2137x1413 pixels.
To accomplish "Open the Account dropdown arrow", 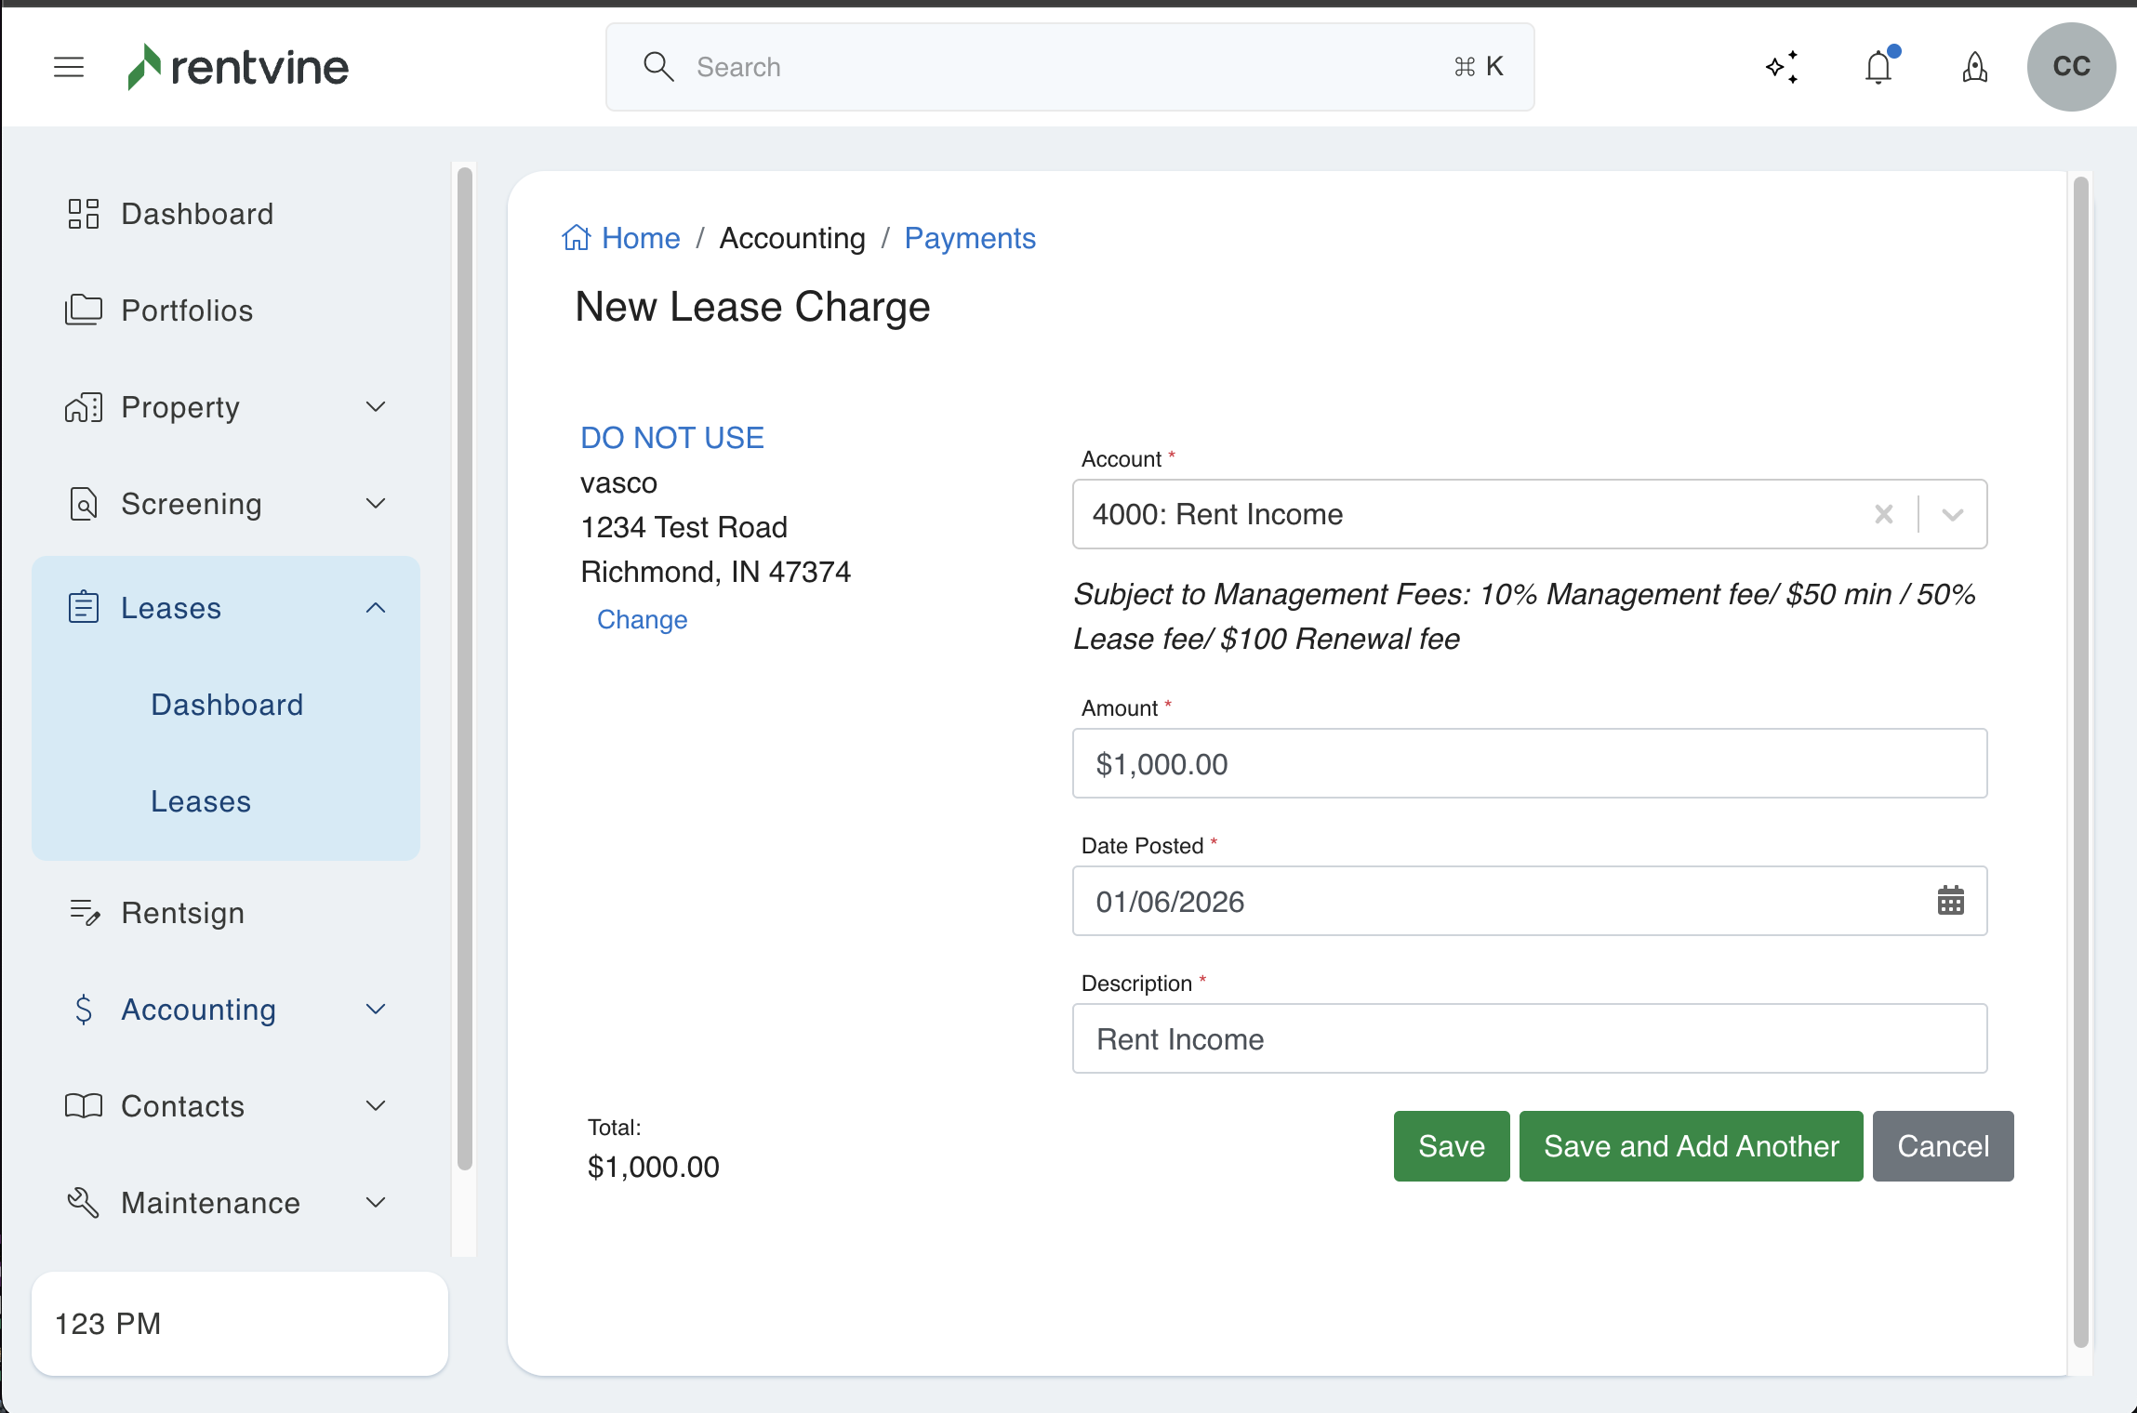I will pyautogui.click(x=1953, y=514).
